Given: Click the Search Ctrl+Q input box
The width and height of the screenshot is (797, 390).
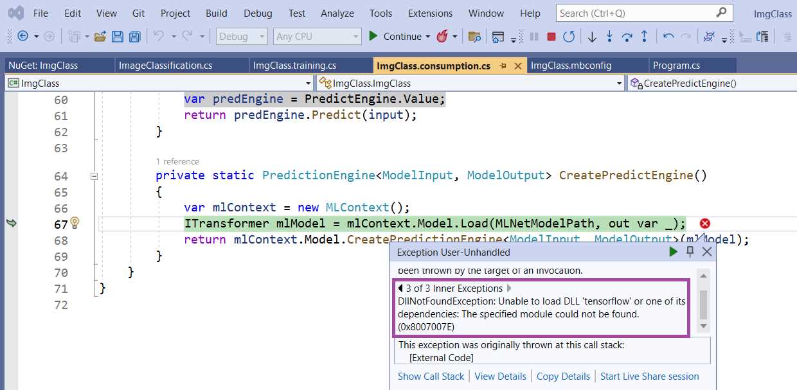Looking at the screenshot, I should tap(643, 12).
